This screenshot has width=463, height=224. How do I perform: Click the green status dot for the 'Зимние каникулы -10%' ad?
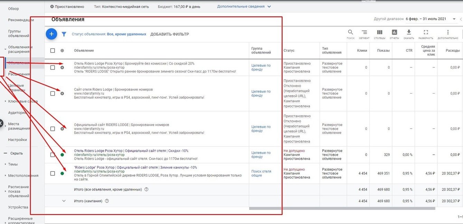62,173
